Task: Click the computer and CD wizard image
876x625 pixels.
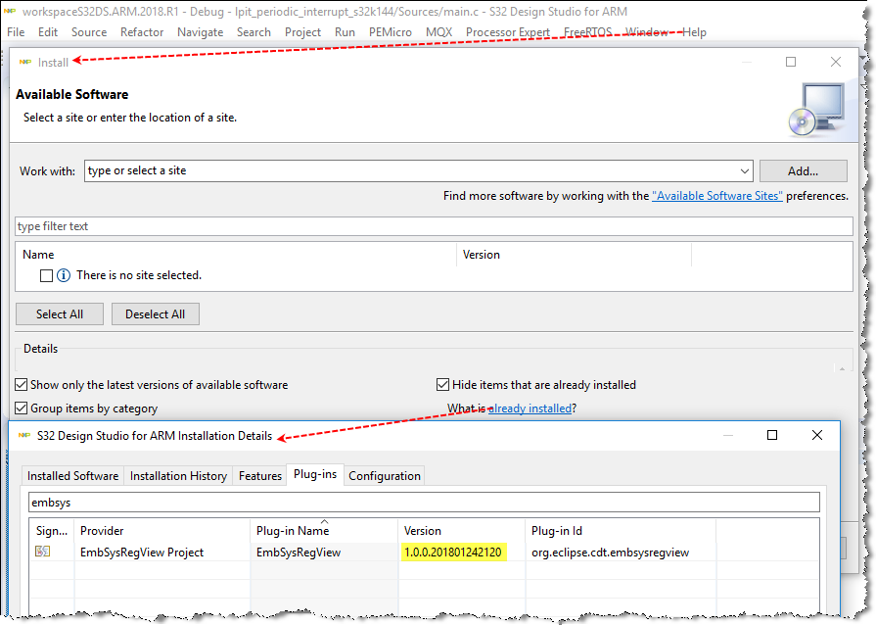Action: [816, 110]
